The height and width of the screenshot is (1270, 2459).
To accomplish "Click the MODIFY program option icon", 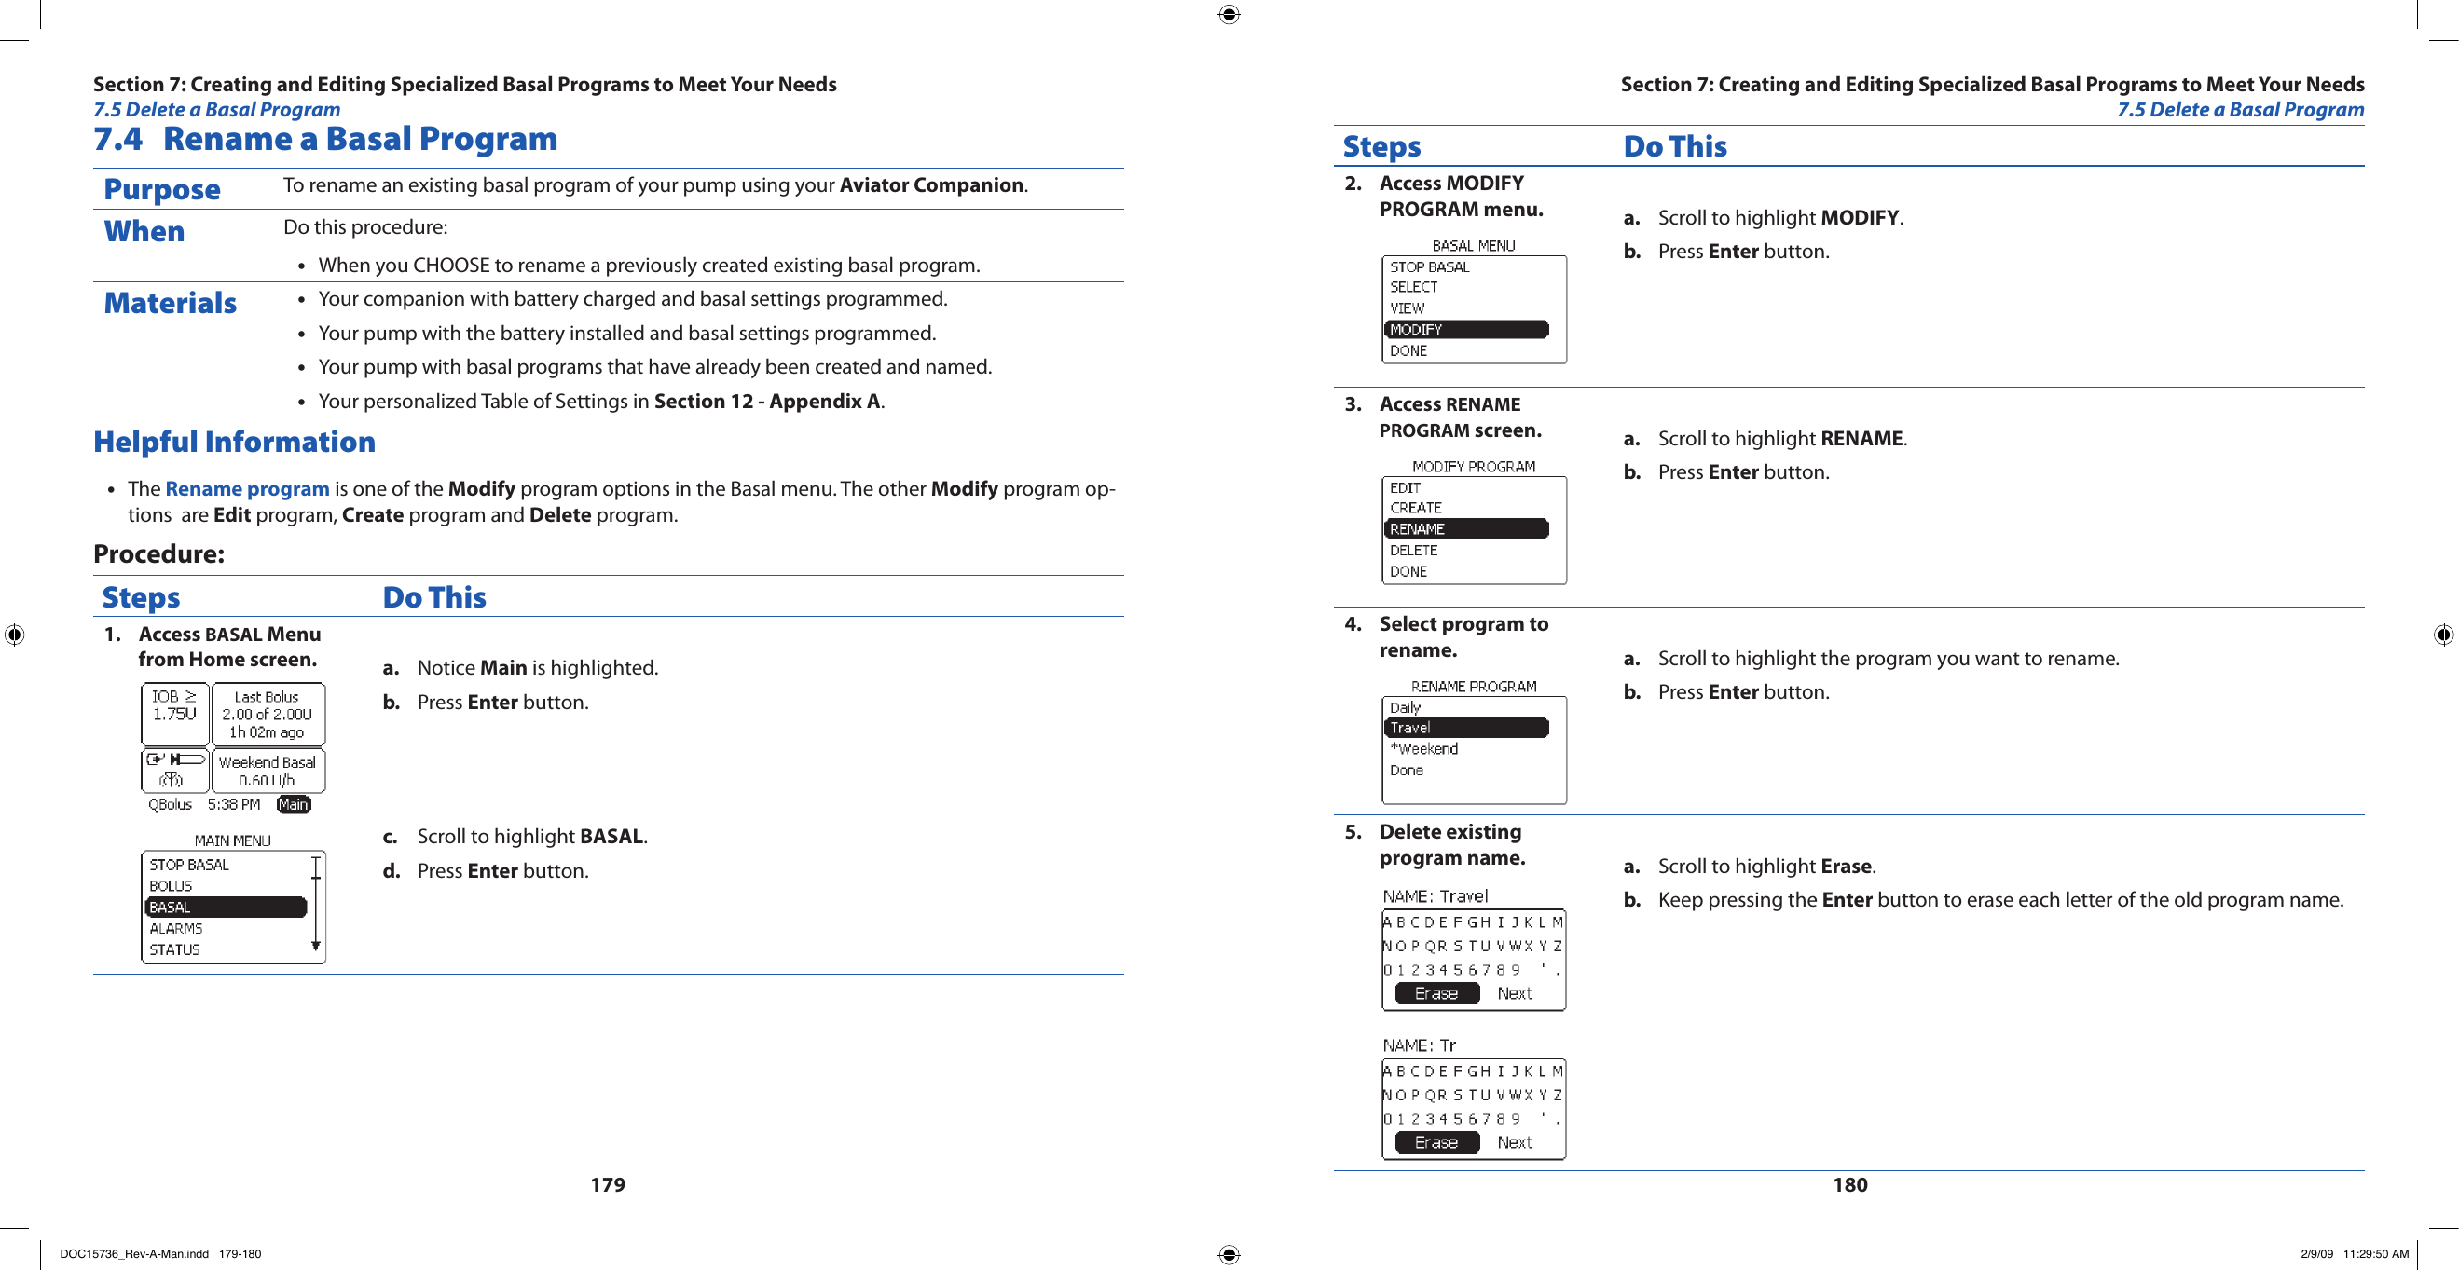I will point(1456,329).
